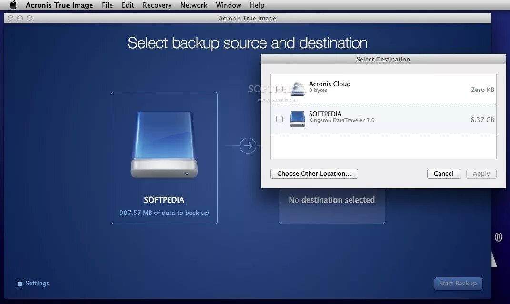Open Settings via the gear icon

click(x=20, y=284)
